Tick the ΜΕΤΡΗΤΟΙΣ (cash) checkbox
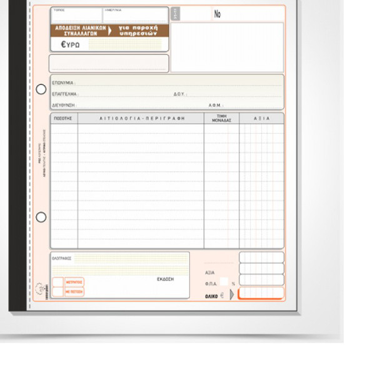 point(57,282)
